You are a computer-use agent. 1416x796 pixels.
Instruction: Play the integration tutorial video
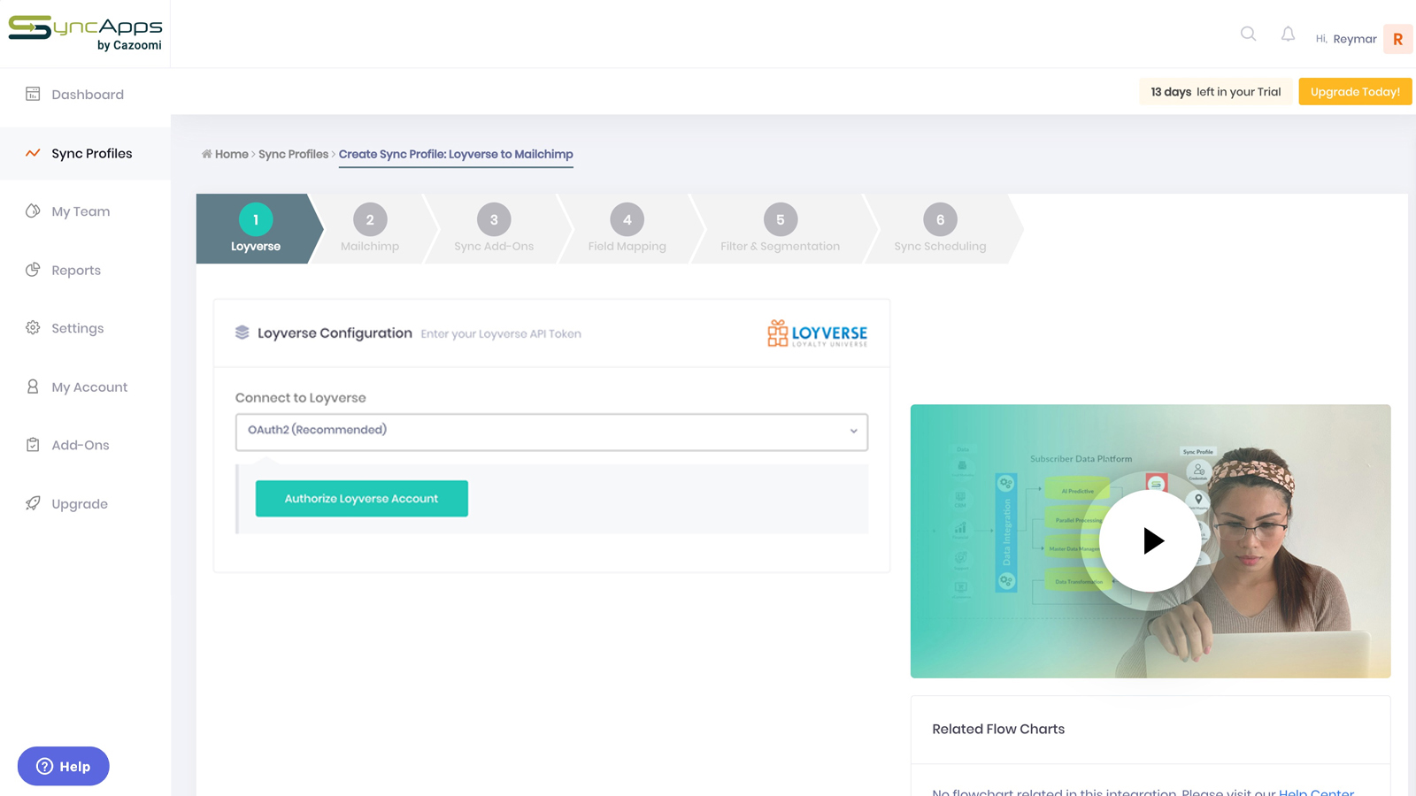coord(1150,540)
